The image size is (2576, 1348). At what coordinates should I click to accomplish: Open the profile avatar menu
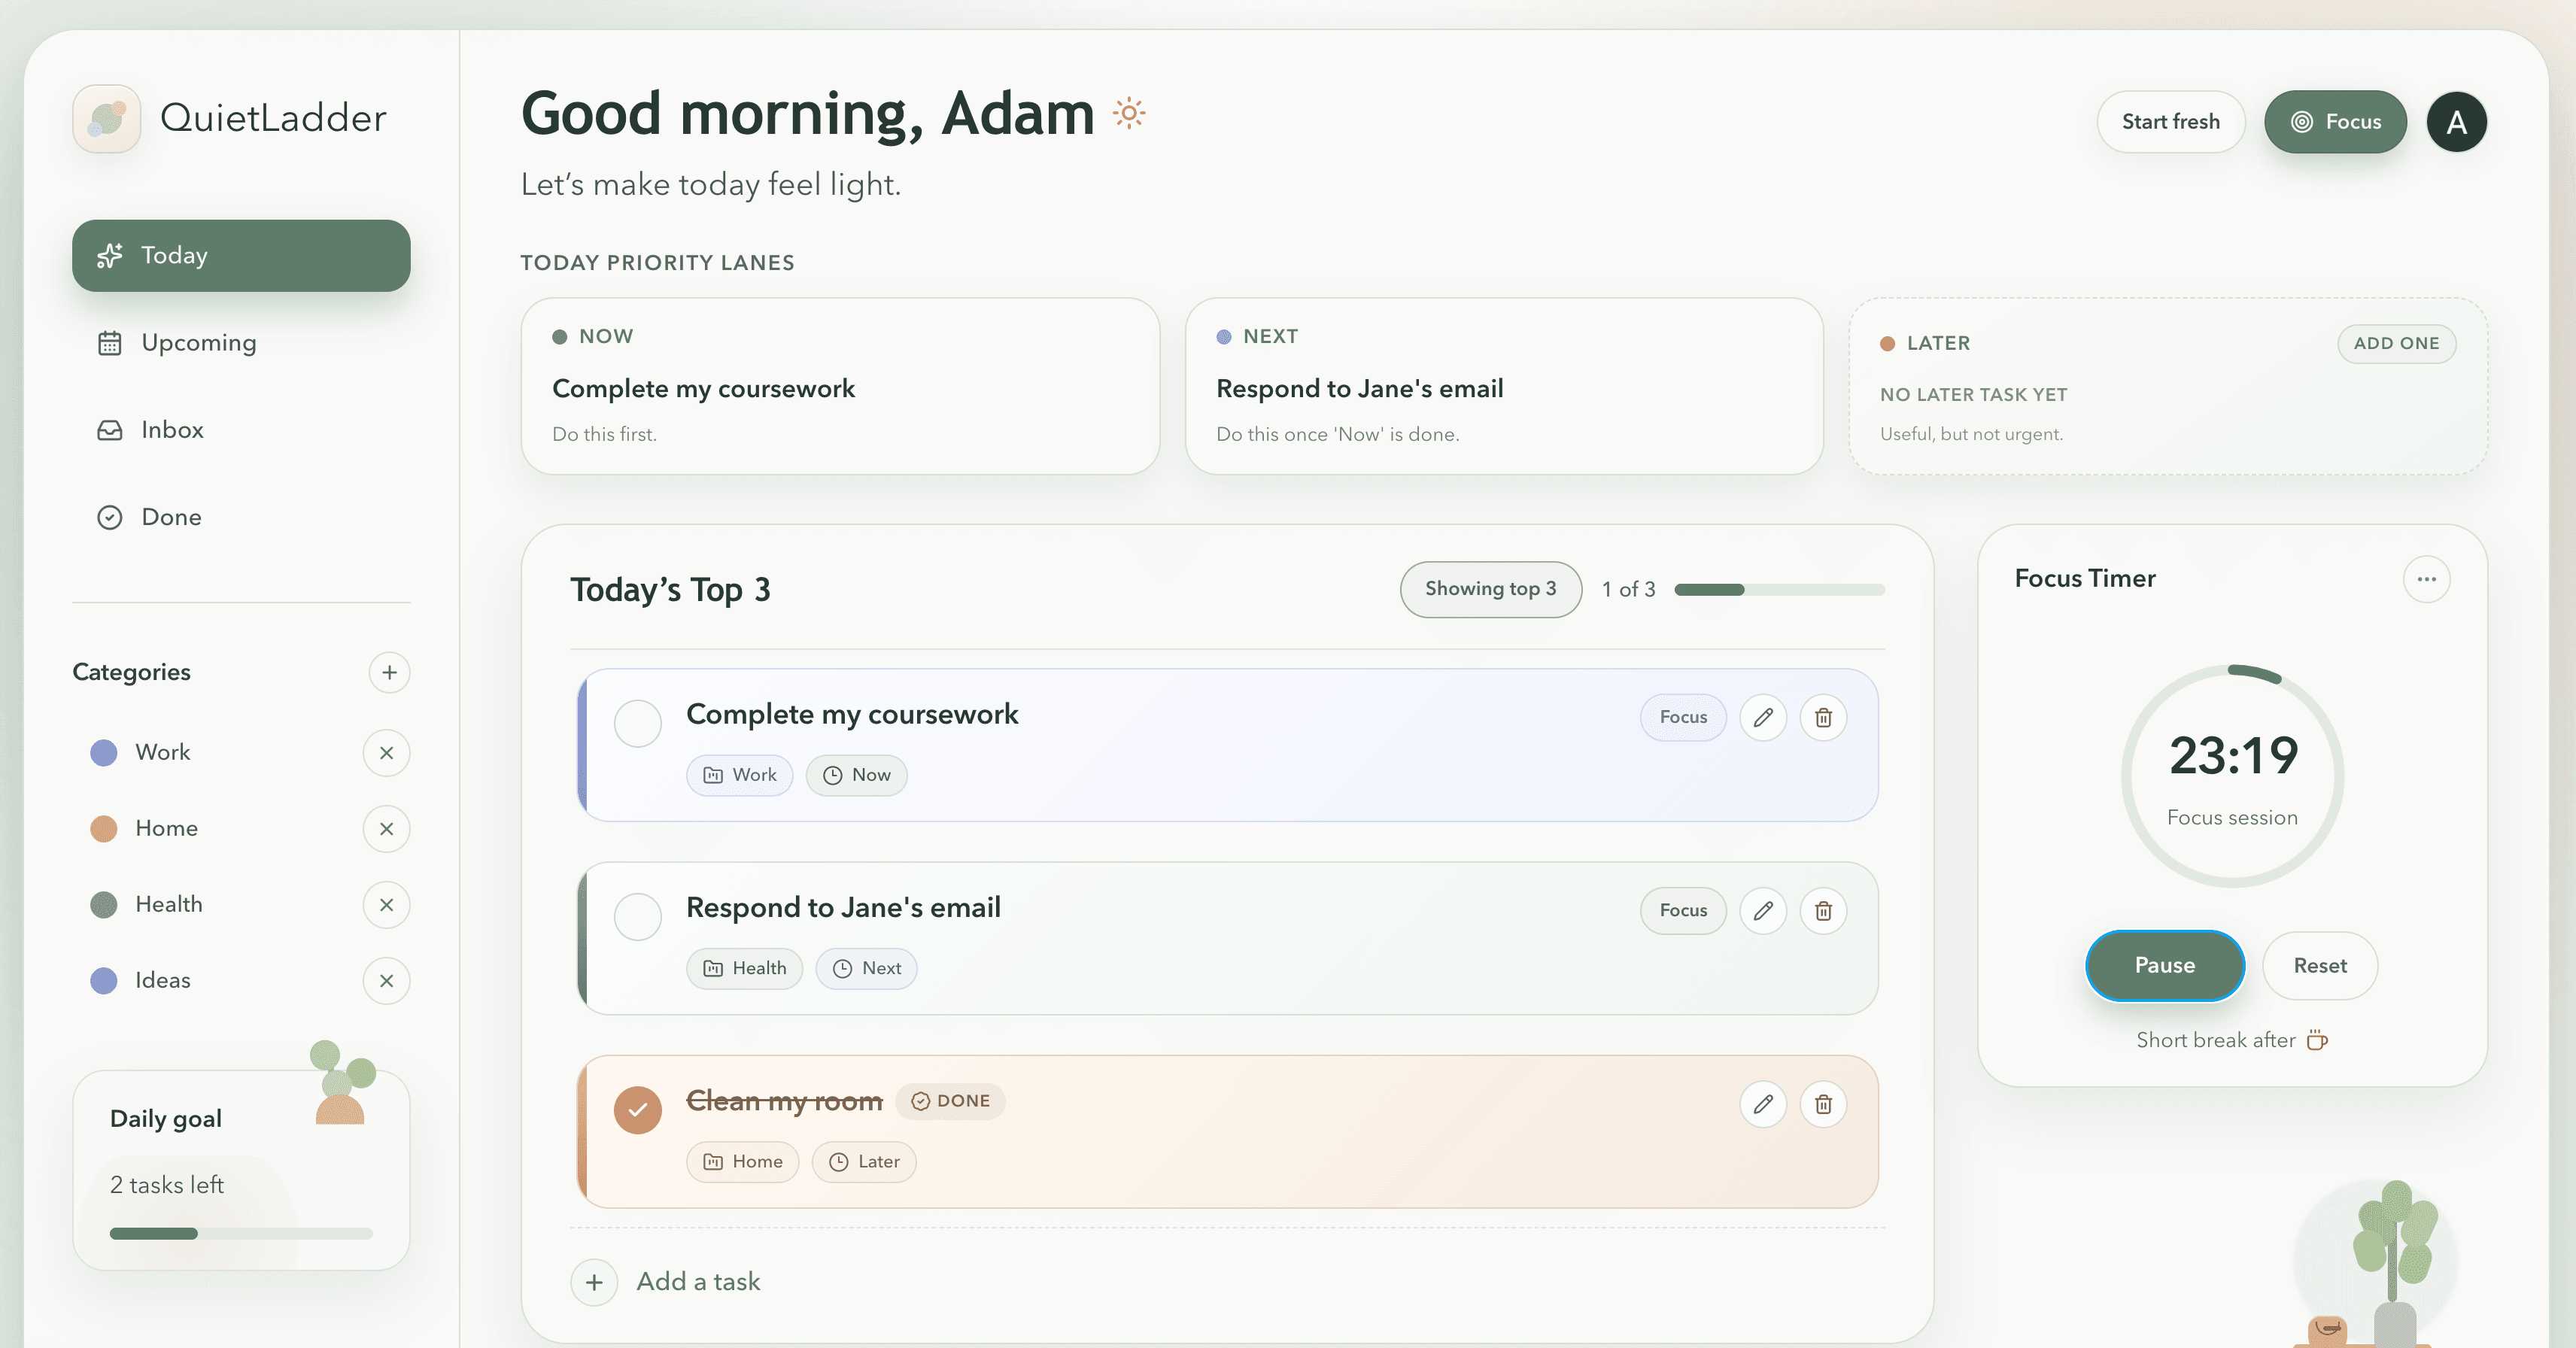pos(2456,121)
